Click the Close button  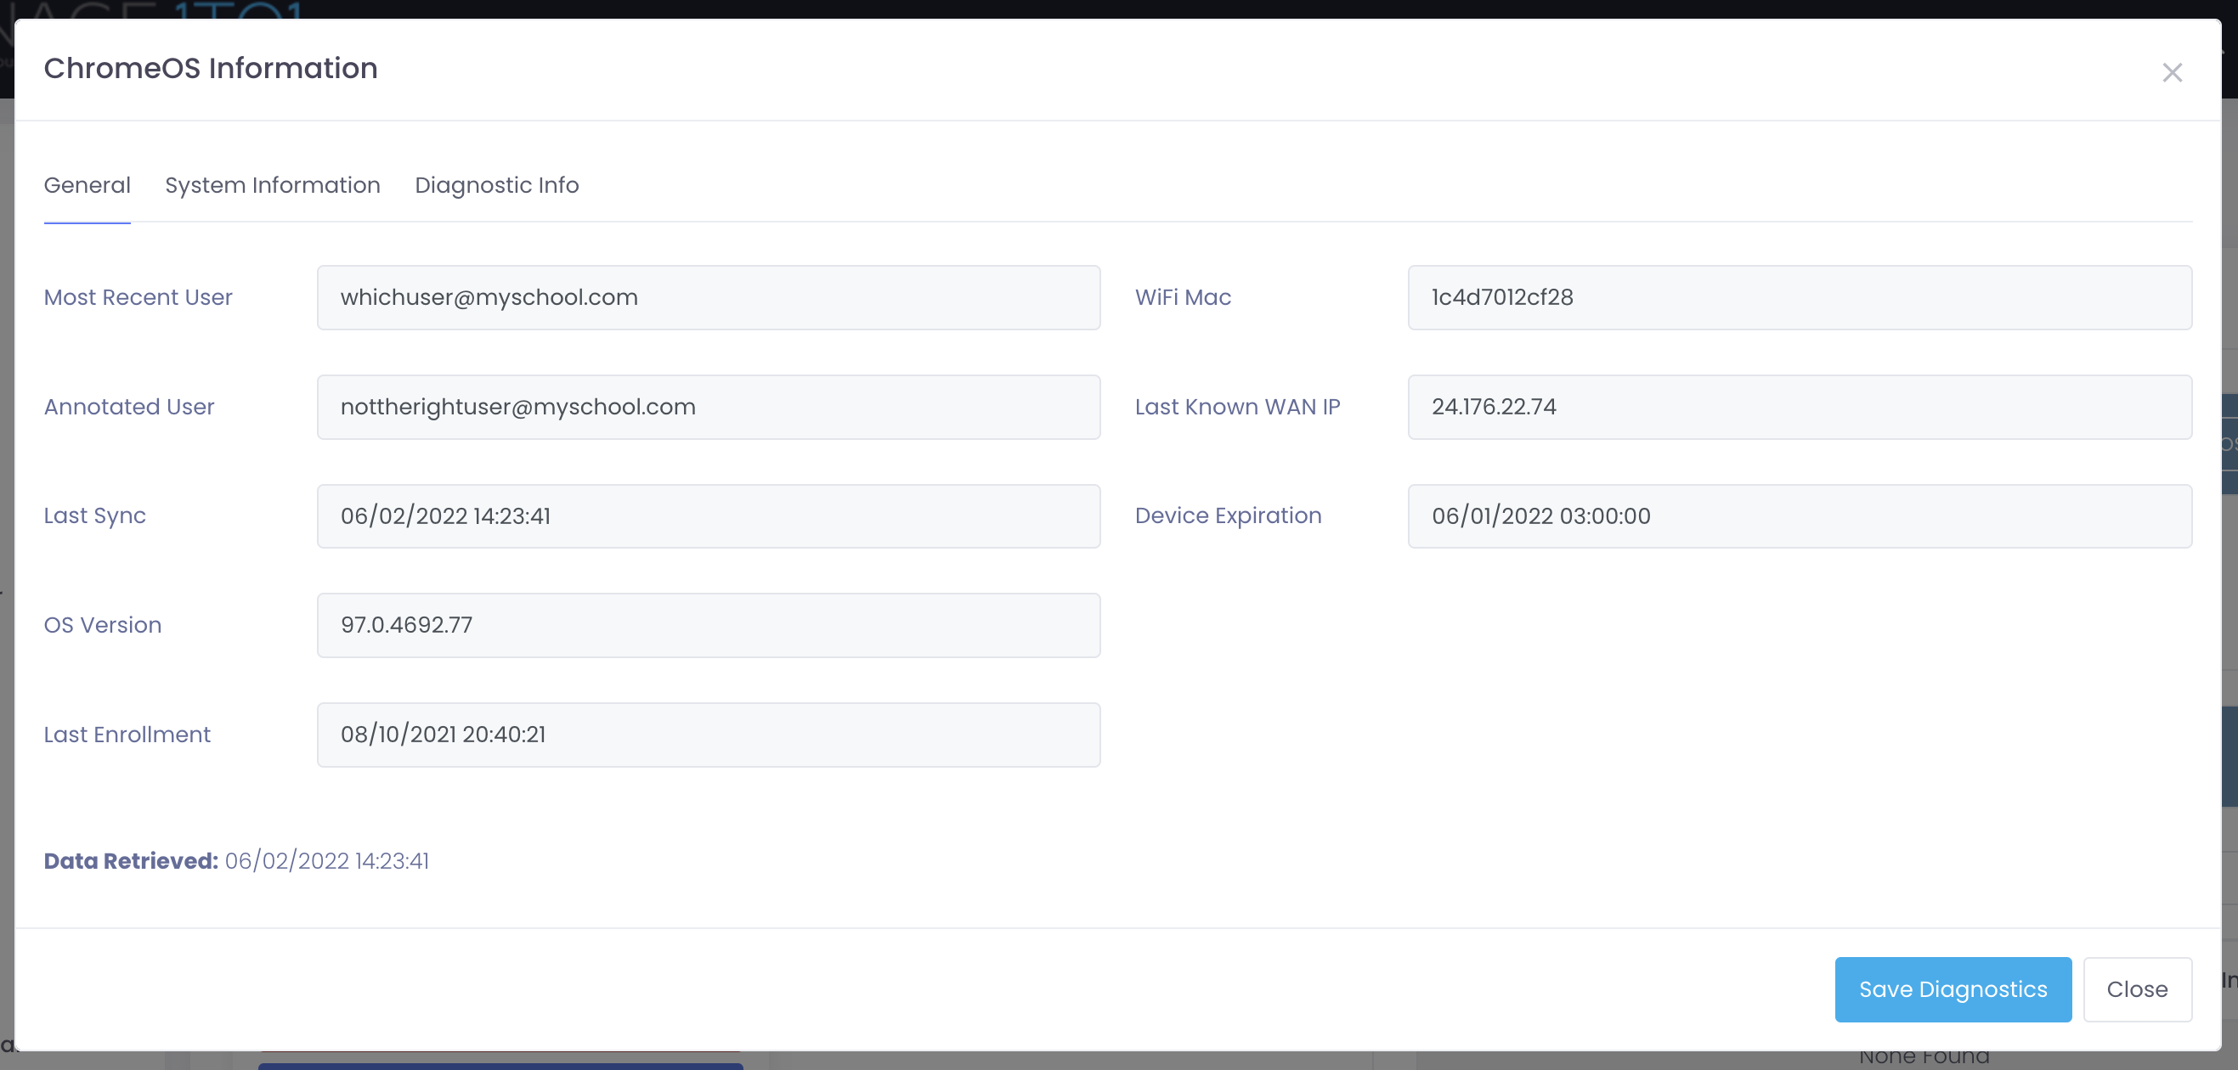coord(2137,989)
